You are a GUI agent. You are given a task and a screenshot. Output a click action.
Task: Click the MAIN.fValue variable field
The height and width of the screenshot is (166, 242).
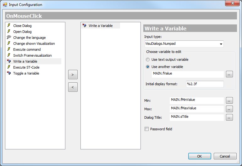tap(188, 74)
